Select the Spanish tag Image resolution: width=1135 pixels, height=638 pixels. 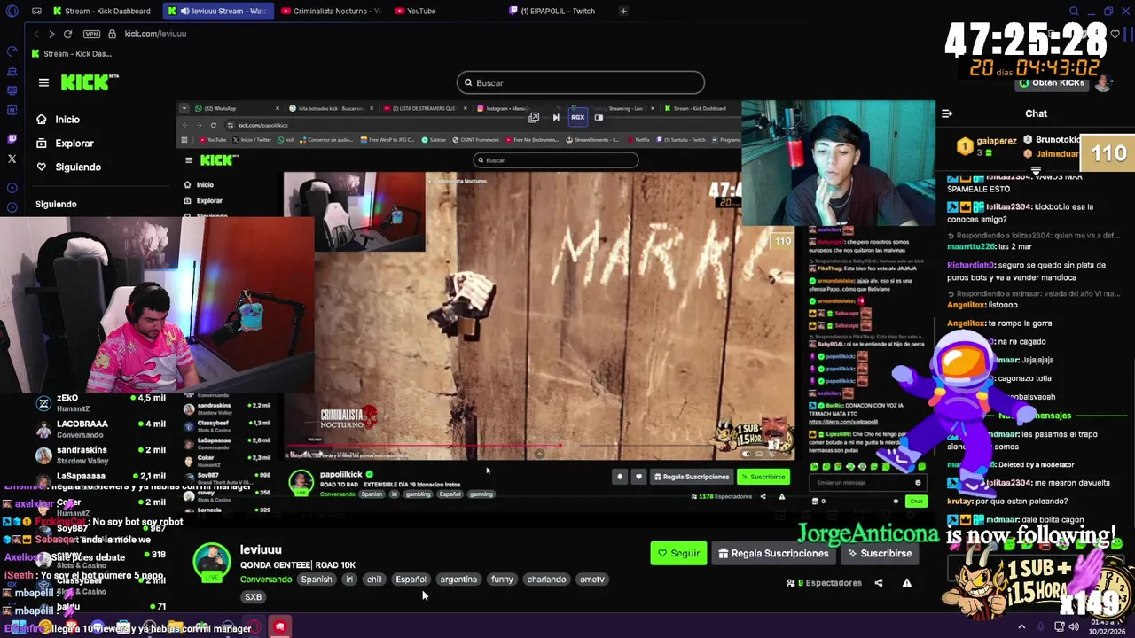tap(316, 580)
